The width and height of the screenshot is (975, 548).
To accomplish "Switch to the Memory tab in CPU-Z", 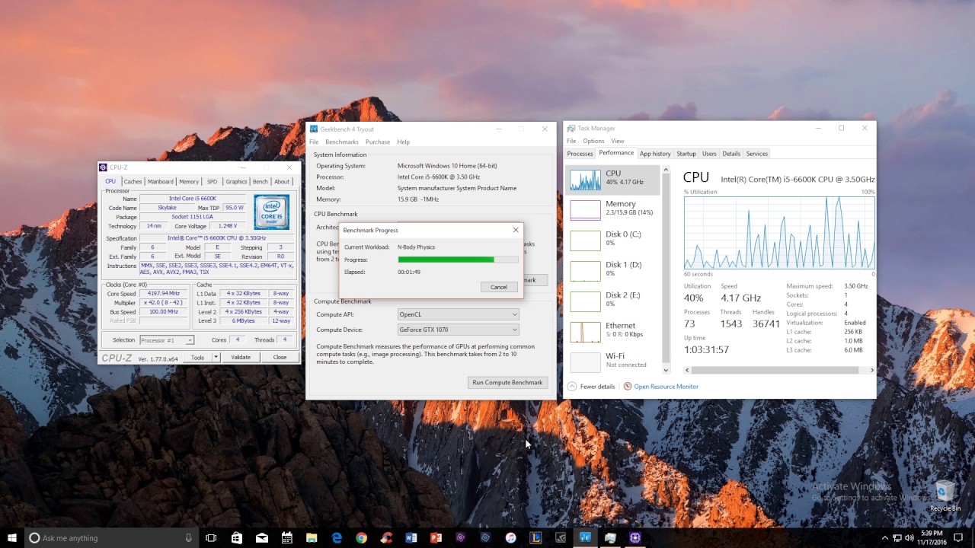I will tap(189, 181).
